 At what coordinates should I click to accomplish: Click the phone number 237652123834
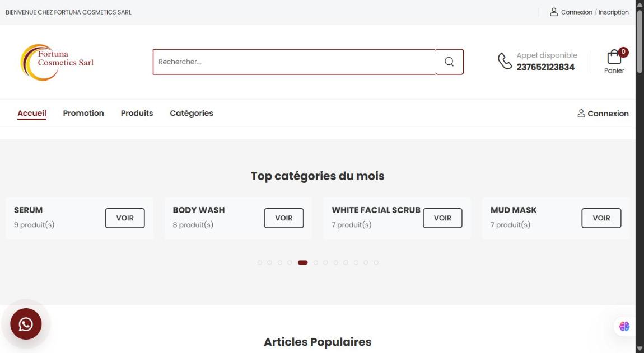[x=545, y=67]
